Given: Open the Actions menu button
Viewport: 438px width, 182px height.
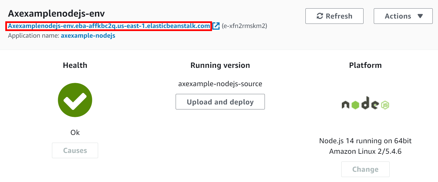Looking at the screenshot, I should pyautogui.click(x=403, y=16).
